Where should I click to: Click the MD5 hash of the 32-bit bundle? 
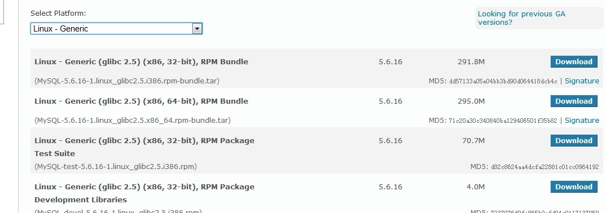(503, 81)
